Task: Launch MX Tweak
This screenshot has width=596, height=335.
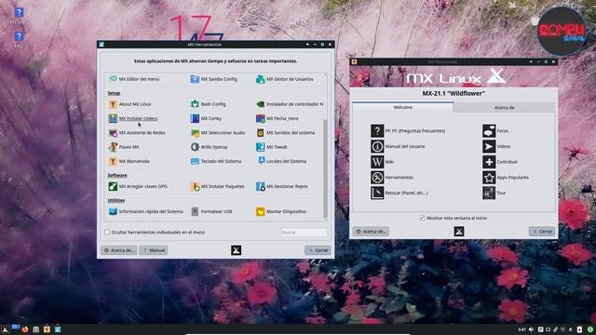Action: pyautogui.click(x=271, y=147)
